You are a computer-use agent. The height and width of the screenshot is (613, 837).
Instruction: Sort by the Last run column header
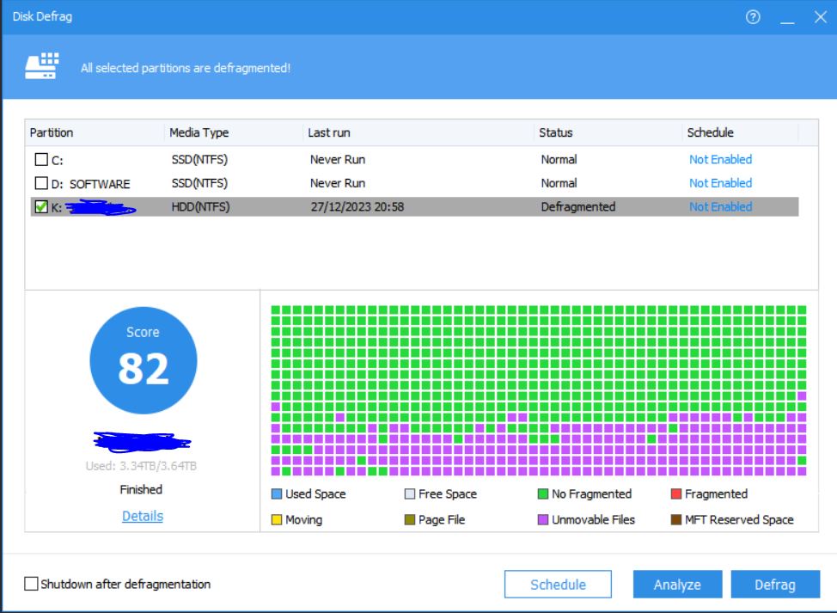point(418,132)
